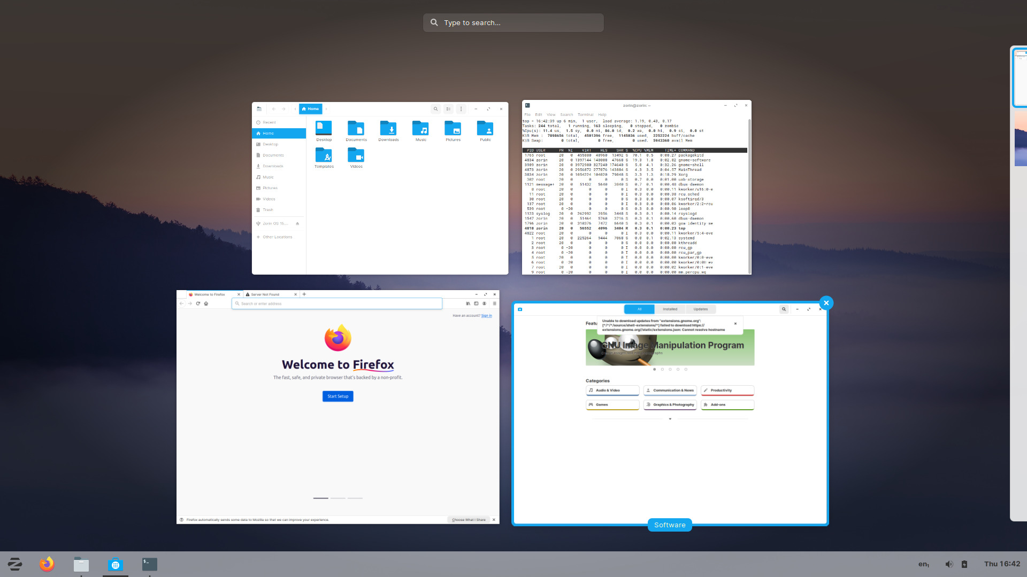Open the Firefox account icon in the toolbar
This screenshot has width=1027, height=577.
coord(485,303)
